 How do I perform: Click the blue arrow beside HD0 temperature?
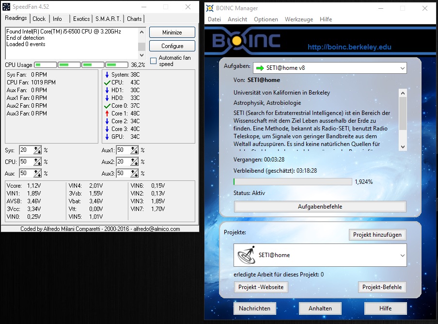pyautogui.click(x=107, y=98)
